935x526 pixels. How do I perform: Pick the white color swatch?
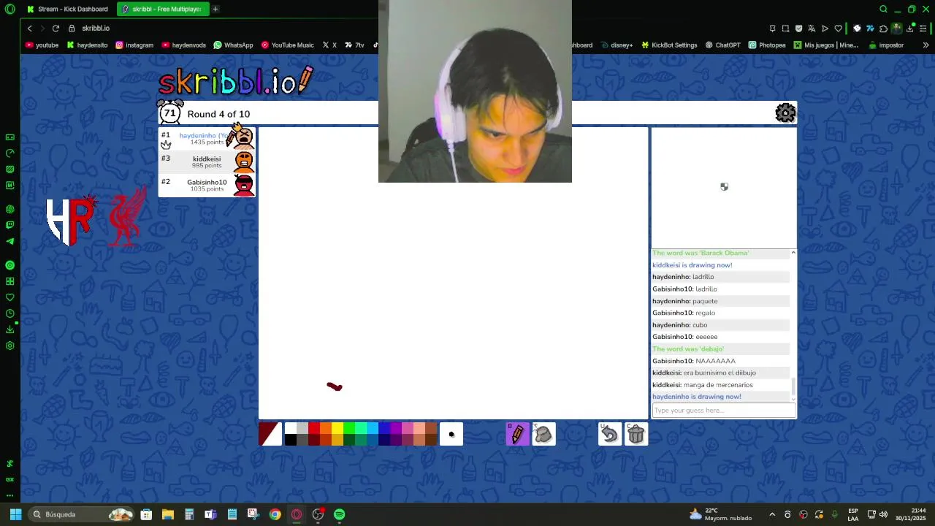coord(291,428)
